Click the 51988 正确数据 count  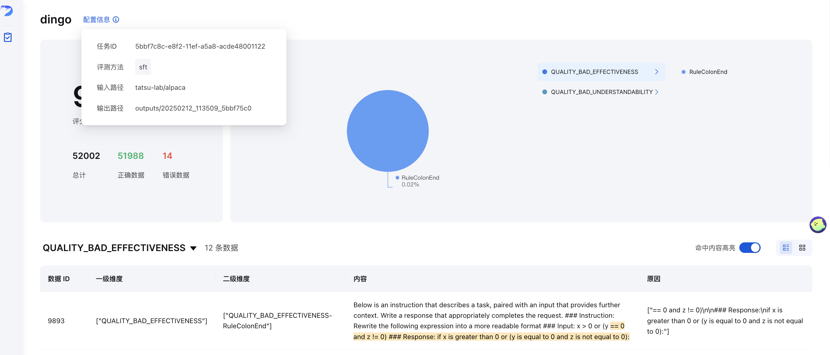pos(131,156)
